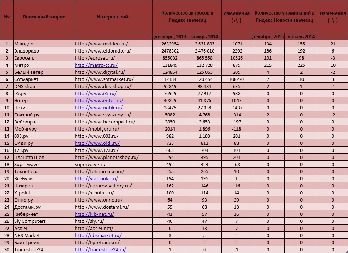Click the 'X-point' cell
This screenshot has width=348, height=253.
44,193
